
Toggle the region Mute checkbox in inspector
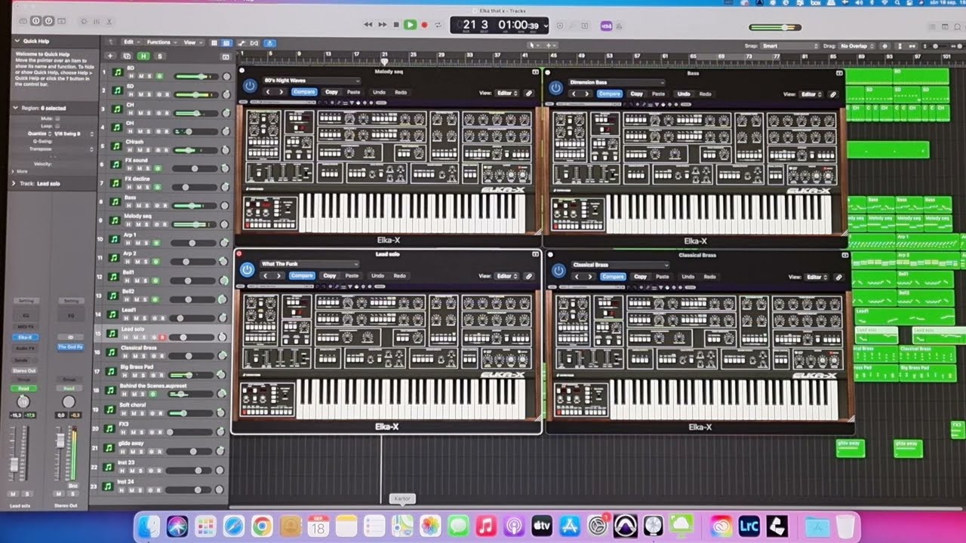tap(59, 118)
